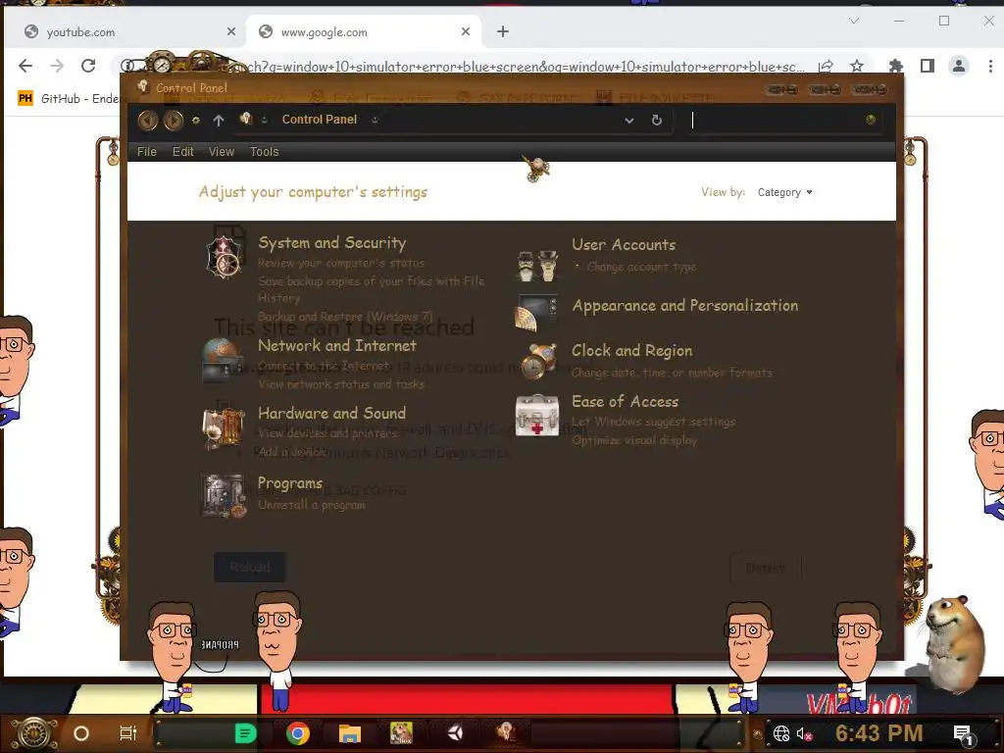Click Chrome tab search chevron
Viewport: 1004px width, 753px height.
coord(854,21)
